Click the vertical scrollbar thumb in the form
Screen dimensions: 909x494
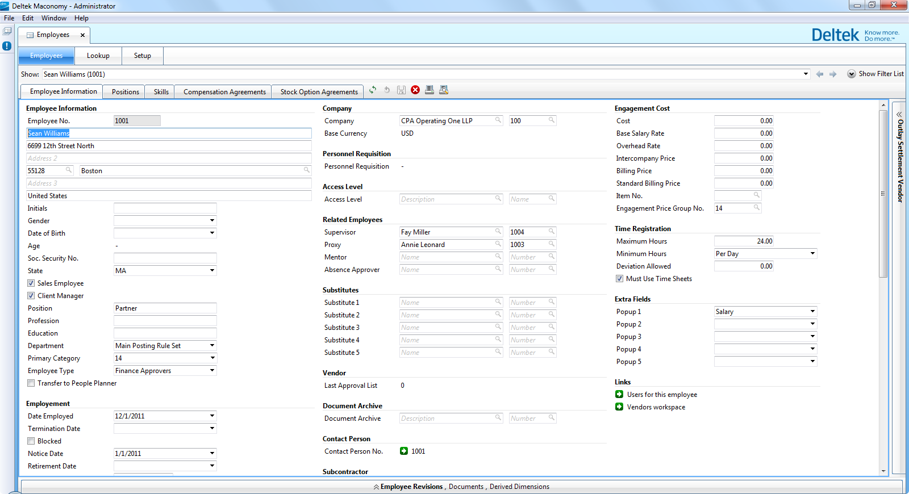pyautogui.click(x=883, y=193)
